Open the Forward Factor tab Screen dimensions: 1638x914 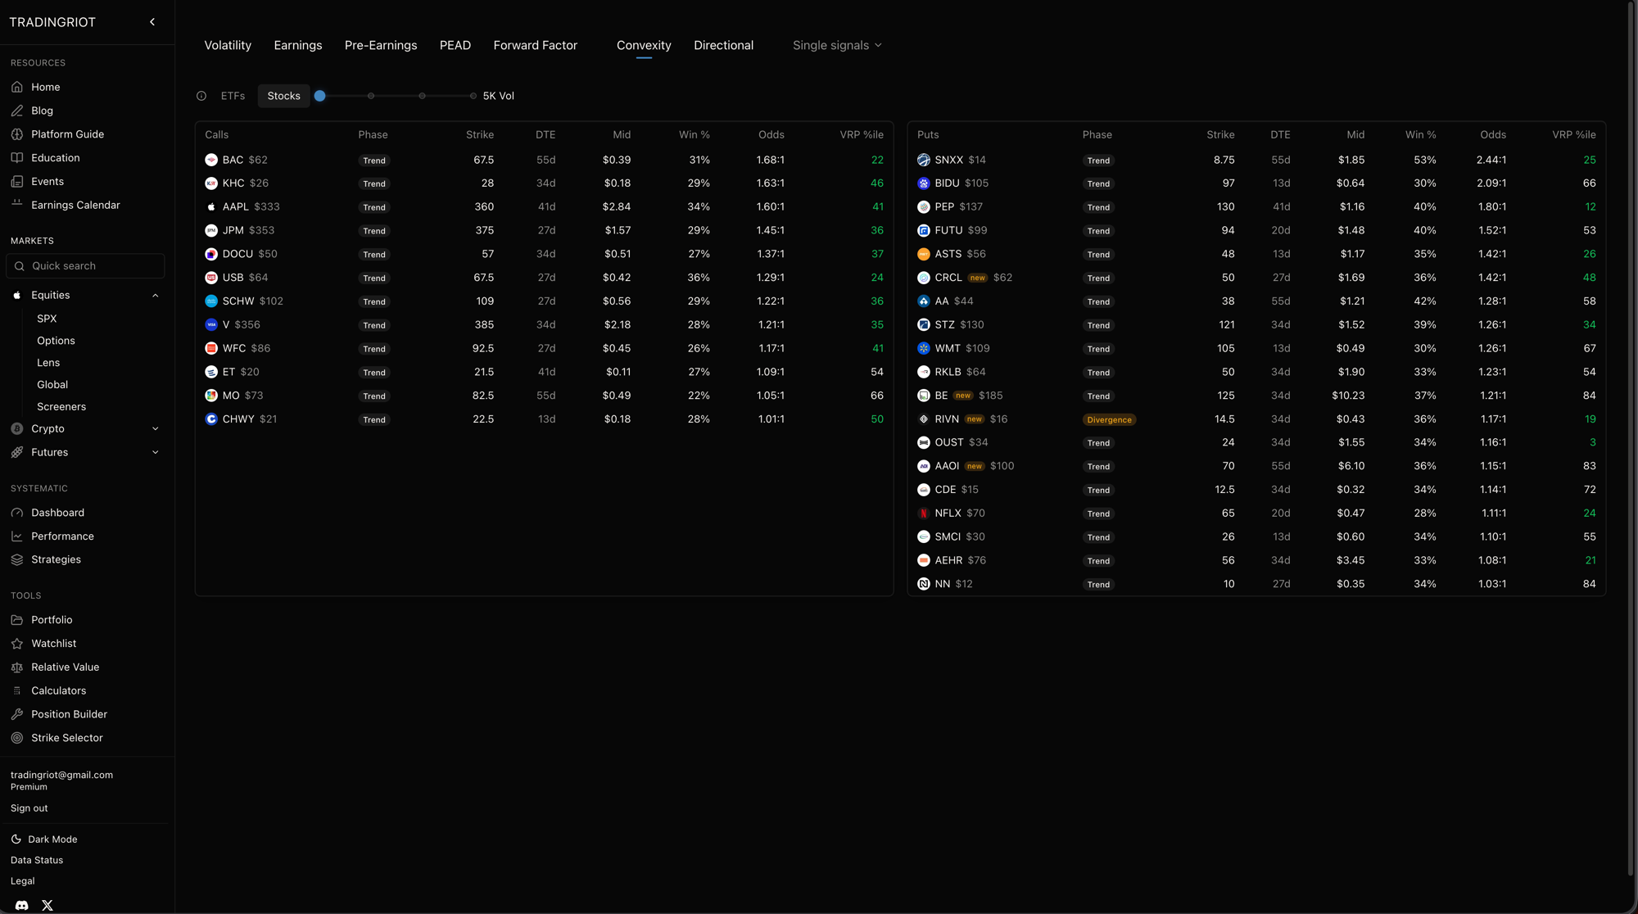[536, 45]
